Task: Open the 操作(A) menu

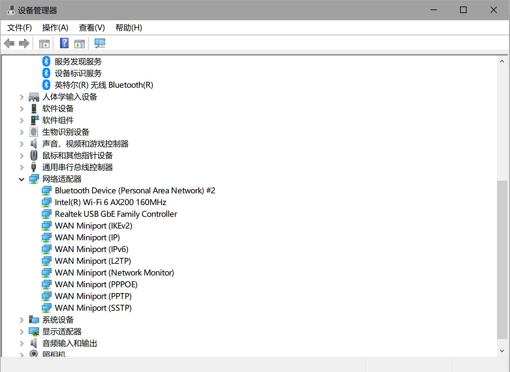Action: [x=55, y=28]
